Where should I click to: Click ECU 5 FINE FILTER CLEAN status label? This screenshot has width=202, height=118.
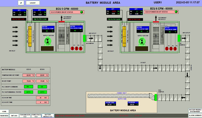40,19
